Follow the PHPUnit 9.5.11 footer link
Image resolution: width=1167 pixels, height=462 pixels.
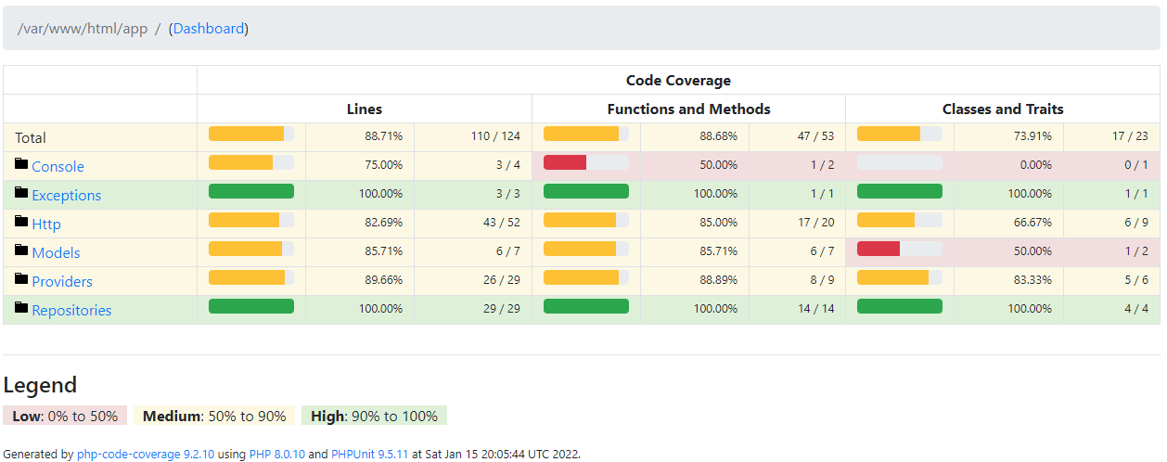[x=369, y=455]
